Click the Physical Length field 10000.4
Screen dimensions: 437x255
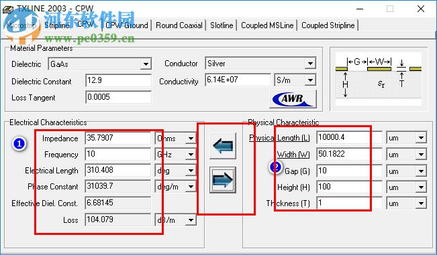(350, 137)
